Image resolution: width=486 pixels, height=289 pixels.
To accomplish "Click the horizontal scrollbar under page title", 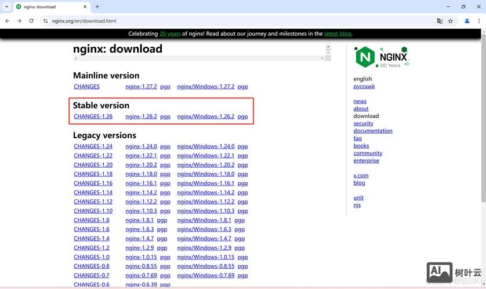I will [199, 58].
